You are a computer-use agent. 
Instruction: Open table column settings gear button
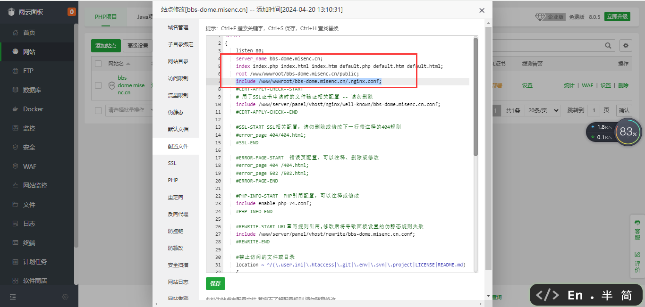tap(626, 45)
